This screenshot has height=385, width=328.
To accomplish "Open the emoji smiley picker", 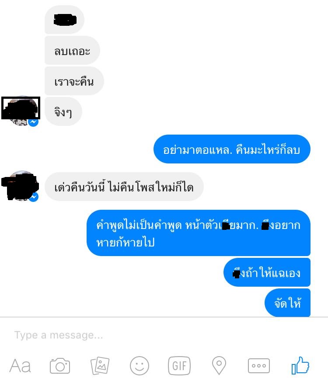I will coord(140,366).
